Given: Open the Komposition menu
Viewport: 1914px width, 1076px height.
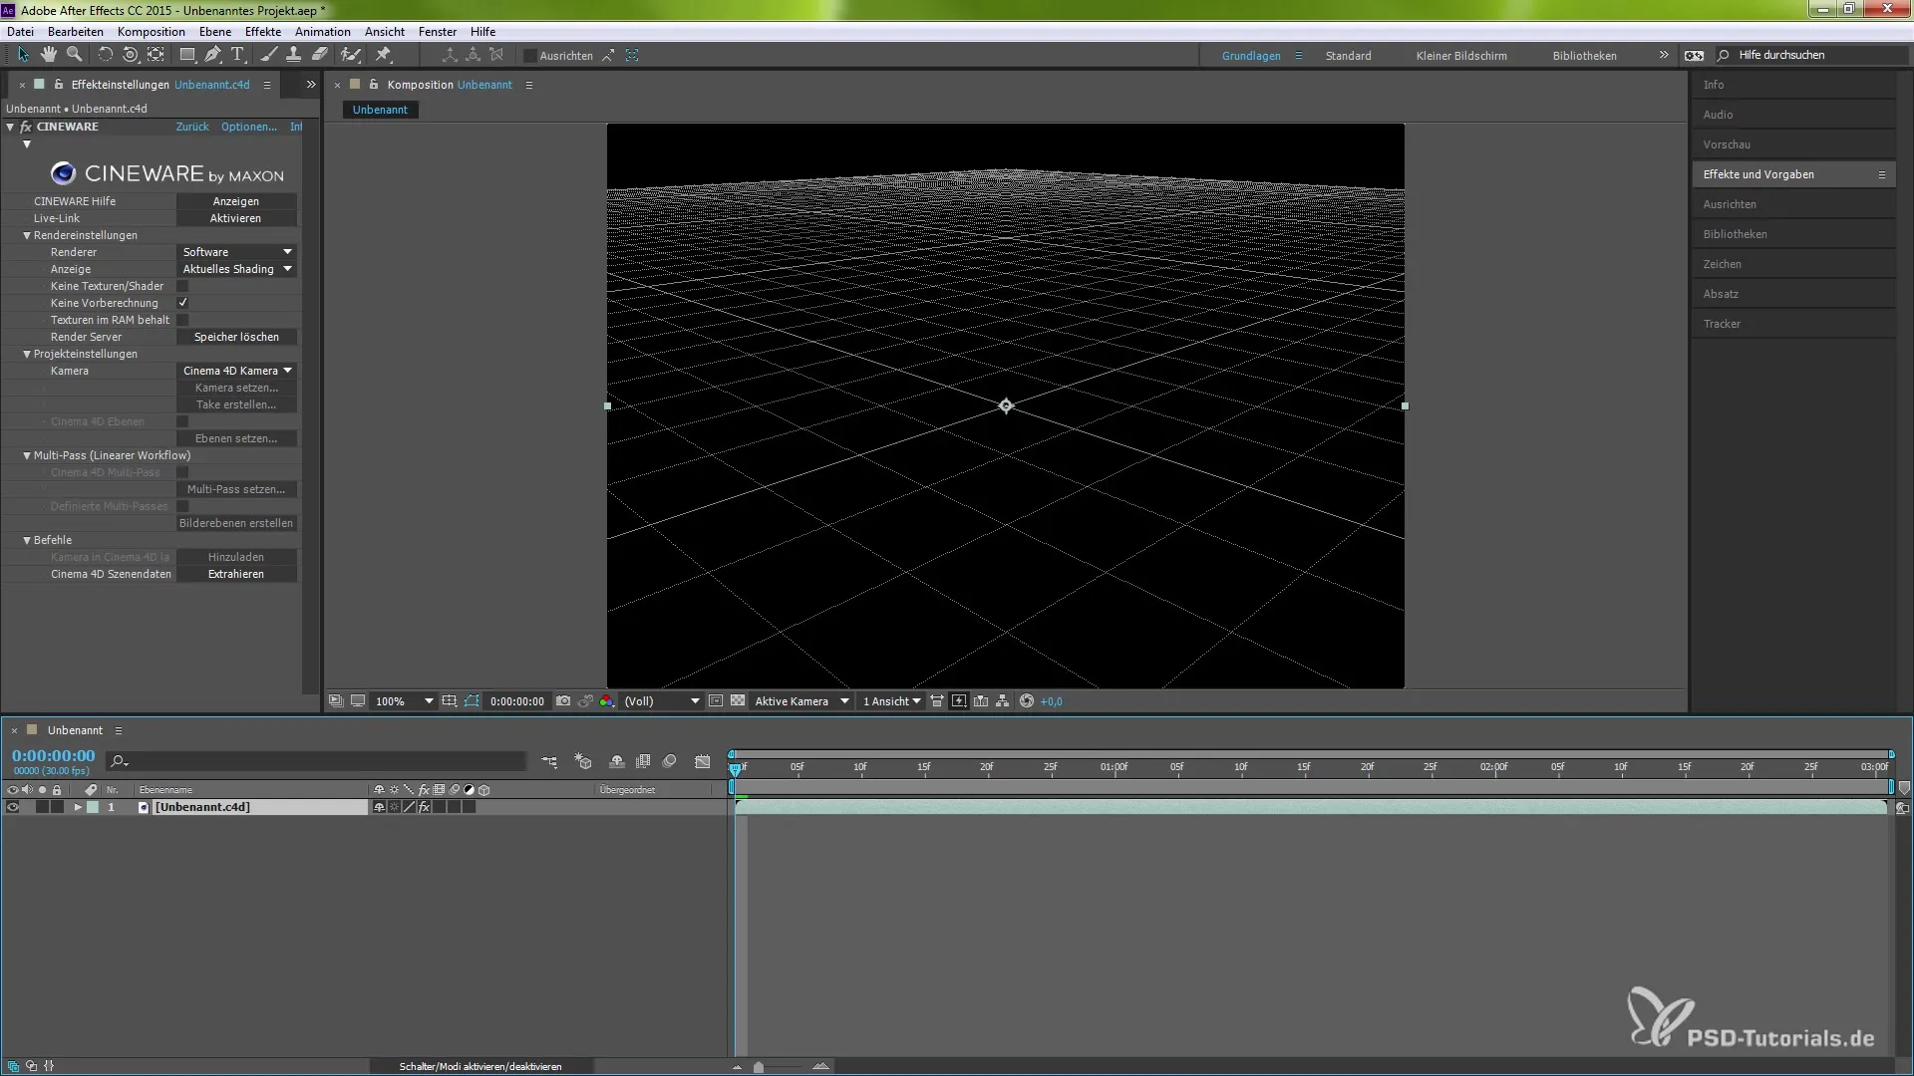Looking at the screenshot, I should pyautogui.click(x=152, y=31).
